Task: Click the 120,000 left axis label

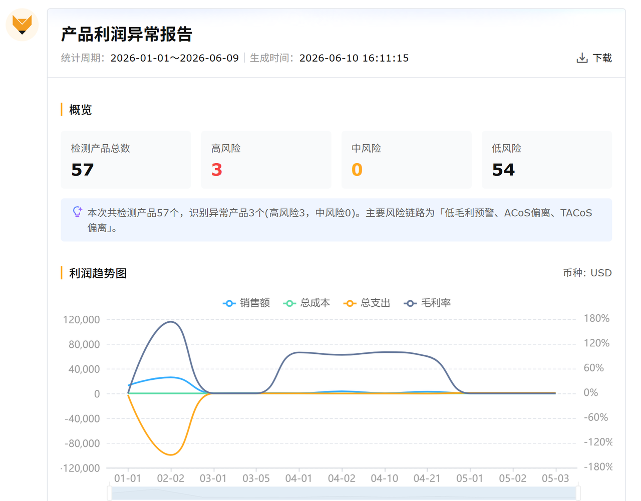Action: pos(81,319)
